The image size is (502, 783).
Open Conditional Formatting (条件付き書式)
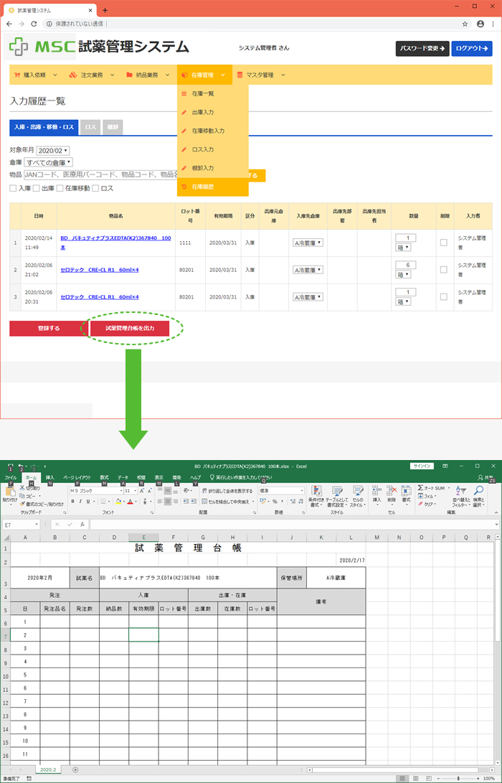pos(316,495)
